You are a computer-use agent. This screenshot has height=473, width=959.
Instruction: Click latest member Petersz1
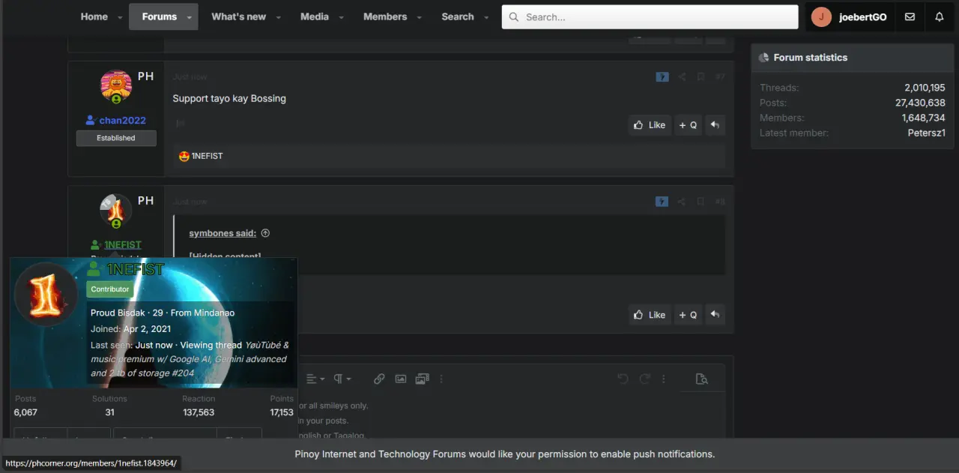[x=927, y=133]
